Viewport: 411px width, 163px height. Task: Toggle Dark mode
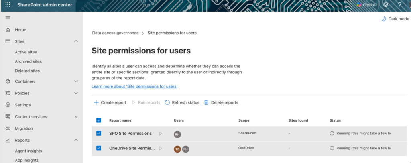[x=395, y=19]
